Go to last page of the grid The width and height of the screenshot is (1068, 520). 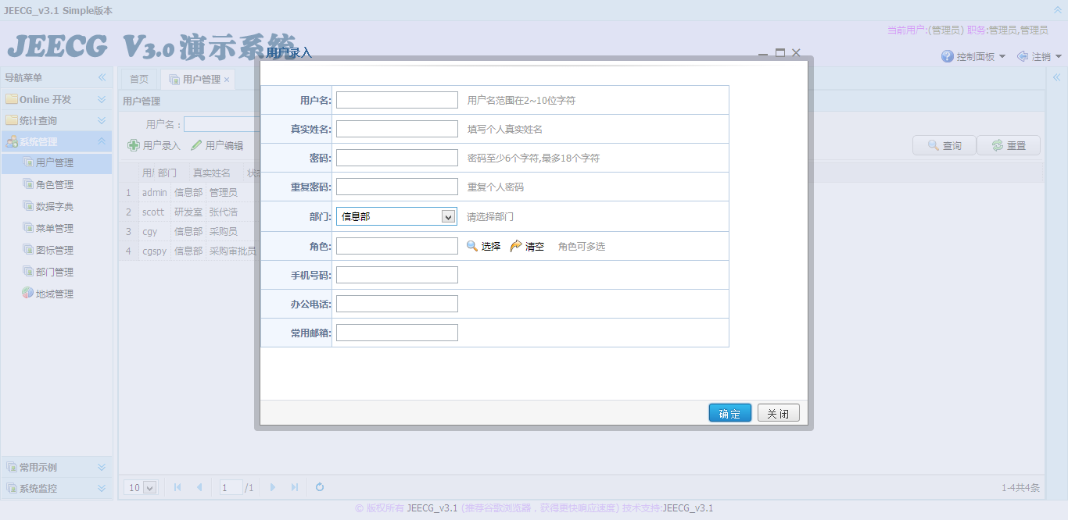tap(294, 487)
